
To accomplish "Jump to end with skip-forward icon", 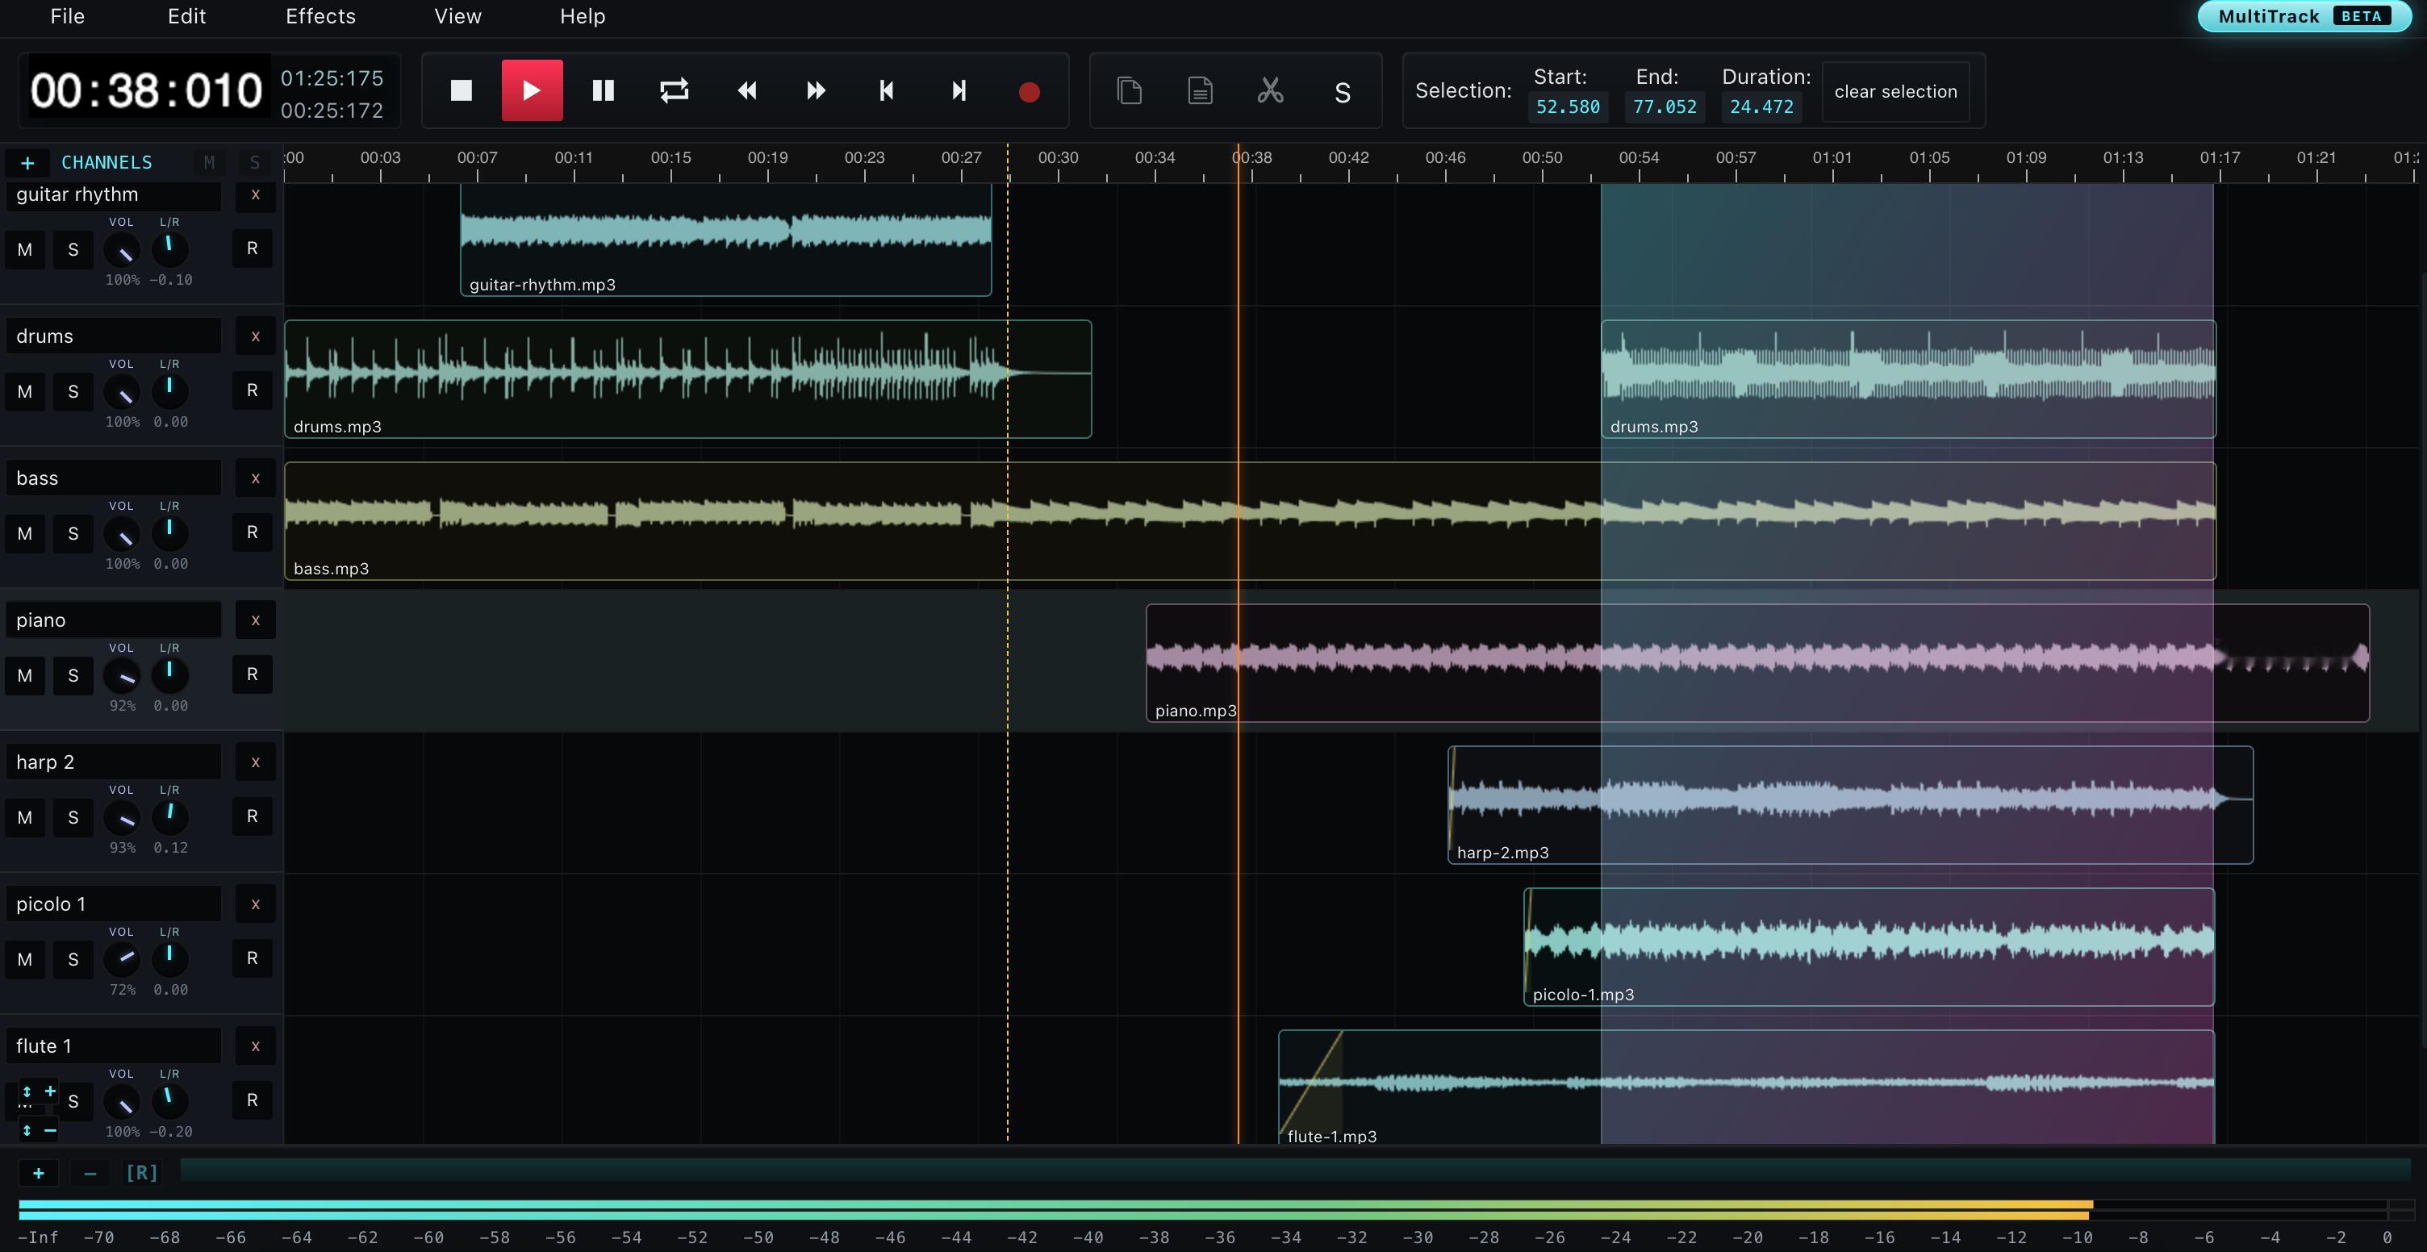I will tap(959, 90).
